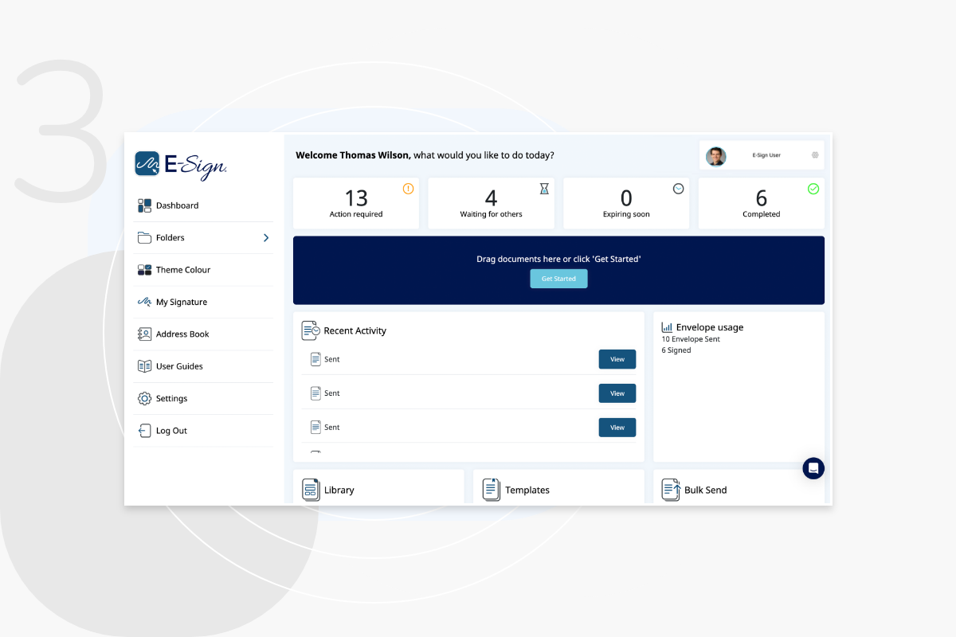Click the Theme Colour palette icon
The width and height of the screenshot is (956, 637).
(x=144, y=270)
